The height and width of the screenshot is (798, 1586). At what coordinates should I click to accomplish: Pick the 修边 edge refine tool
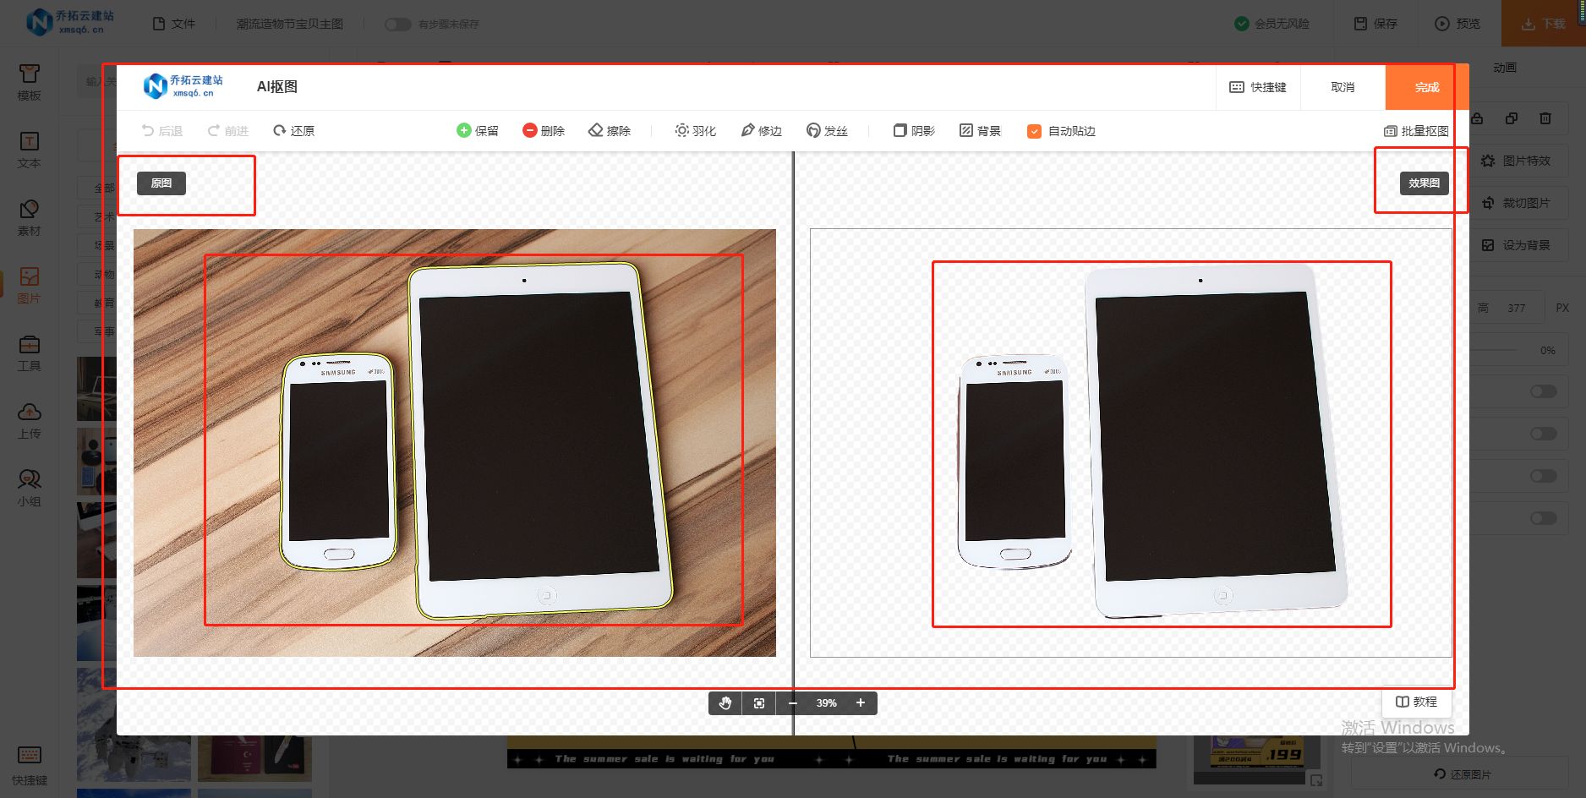tap(761, 130)
